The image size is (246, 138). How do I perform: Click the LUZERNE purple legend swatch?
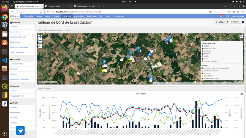[203, 73]
